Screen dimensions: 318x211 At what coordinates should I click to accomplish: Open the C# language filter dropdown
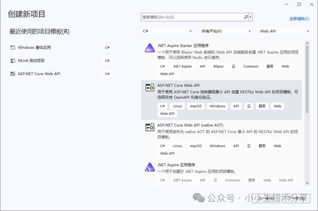[167, 31]
